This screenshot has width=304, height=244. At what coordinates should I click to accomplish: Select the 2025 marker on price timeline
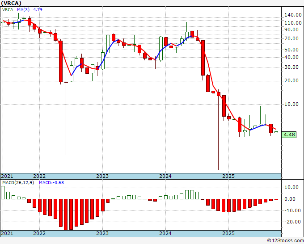[228, 176]
